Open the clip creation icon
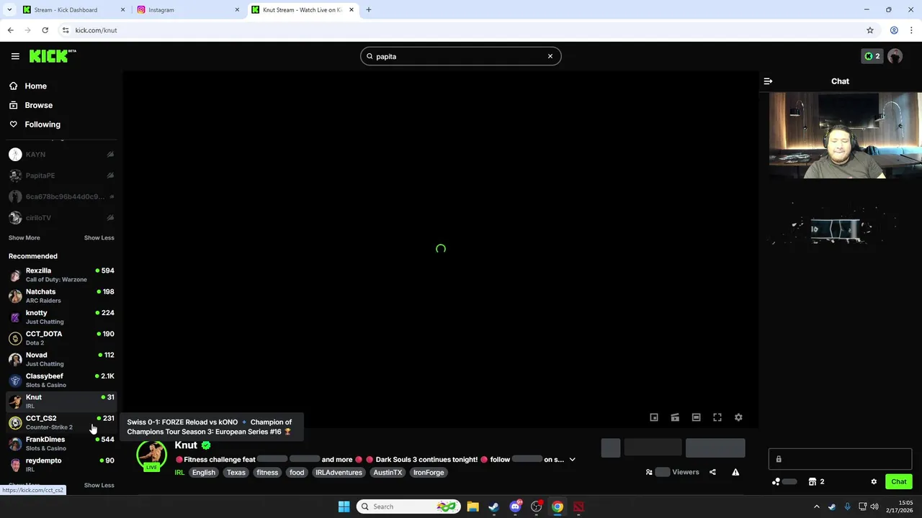The image size is (922, 518). (x=675, y=417)
